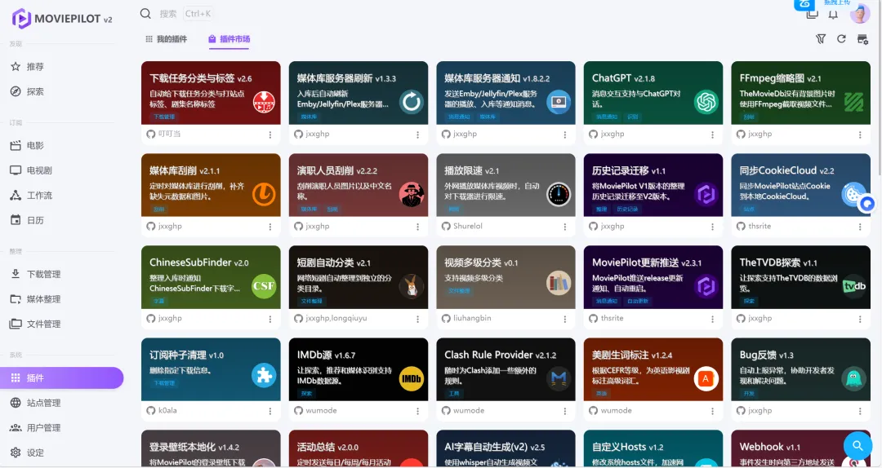Click the floating search button
The height and width of the screenshot is (468, 882).
(857, 446)
